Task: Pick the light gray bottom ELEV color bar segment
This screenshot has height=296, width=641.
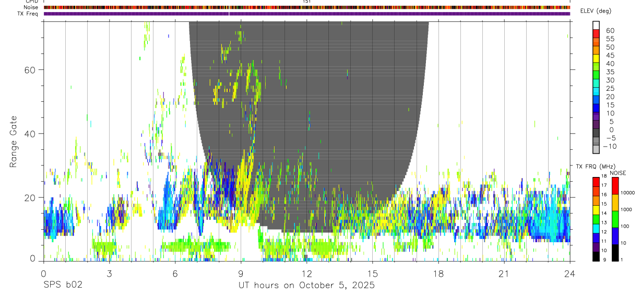Action: (x=596, y=150)
